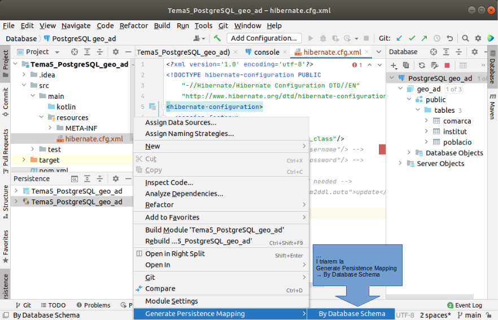Open TODO tool window tab
Viewport: 498px width, 320px height.
(x=53, y=305)
